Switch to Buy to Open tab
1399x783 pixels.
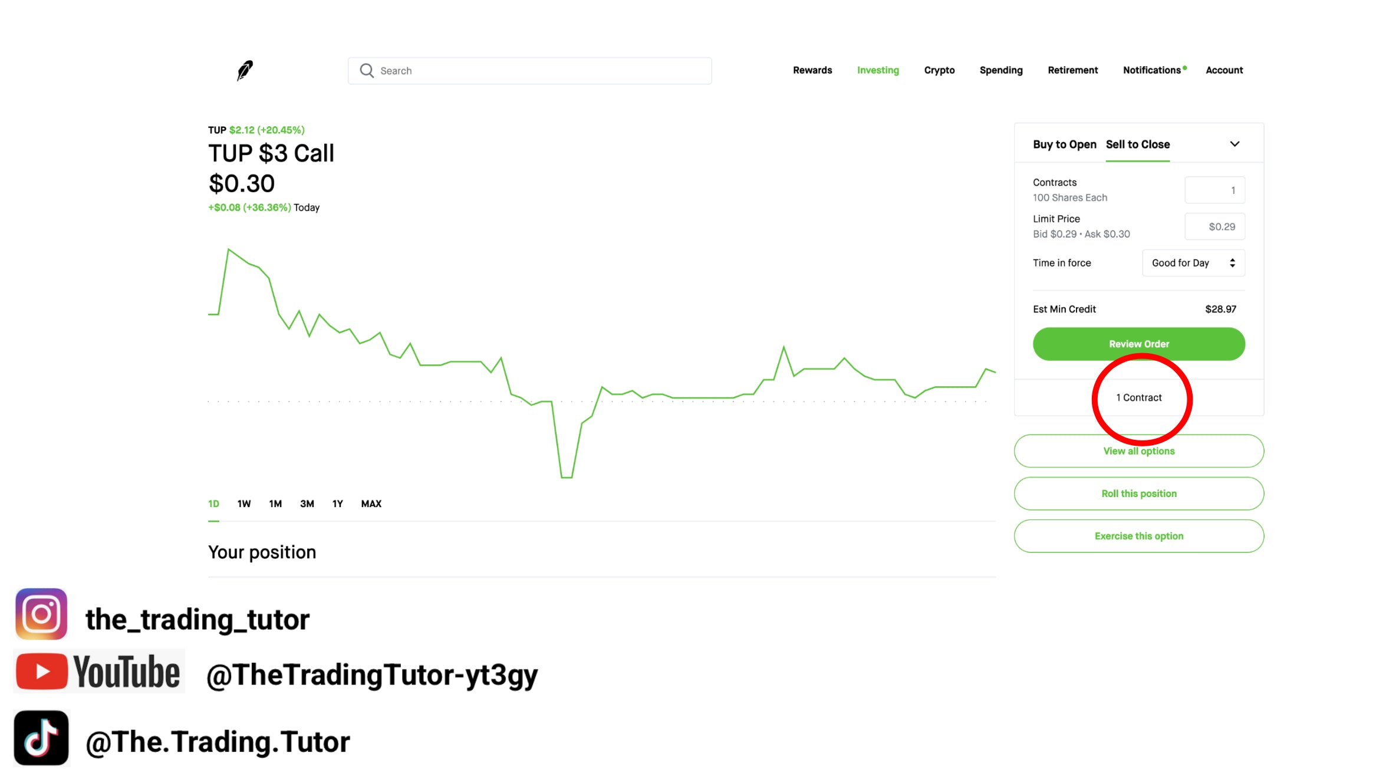pos(1064,144)
